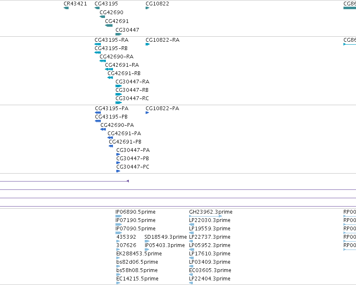This screenshot has height=285, width=356.
Task: Click EST label IP05403.3prime
Action: [x=165, y=245]
